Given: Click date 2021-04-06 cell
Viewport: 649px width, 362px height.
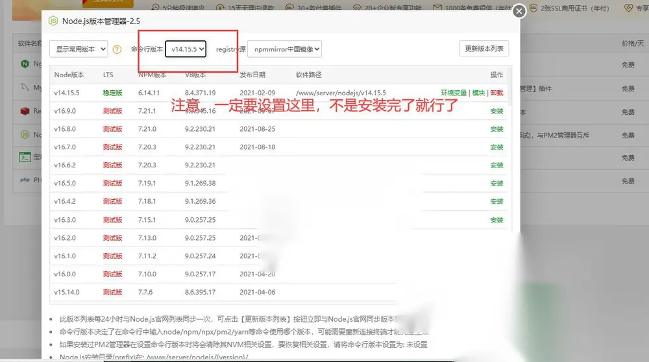Looking at the screenshot, I should 257,292.
